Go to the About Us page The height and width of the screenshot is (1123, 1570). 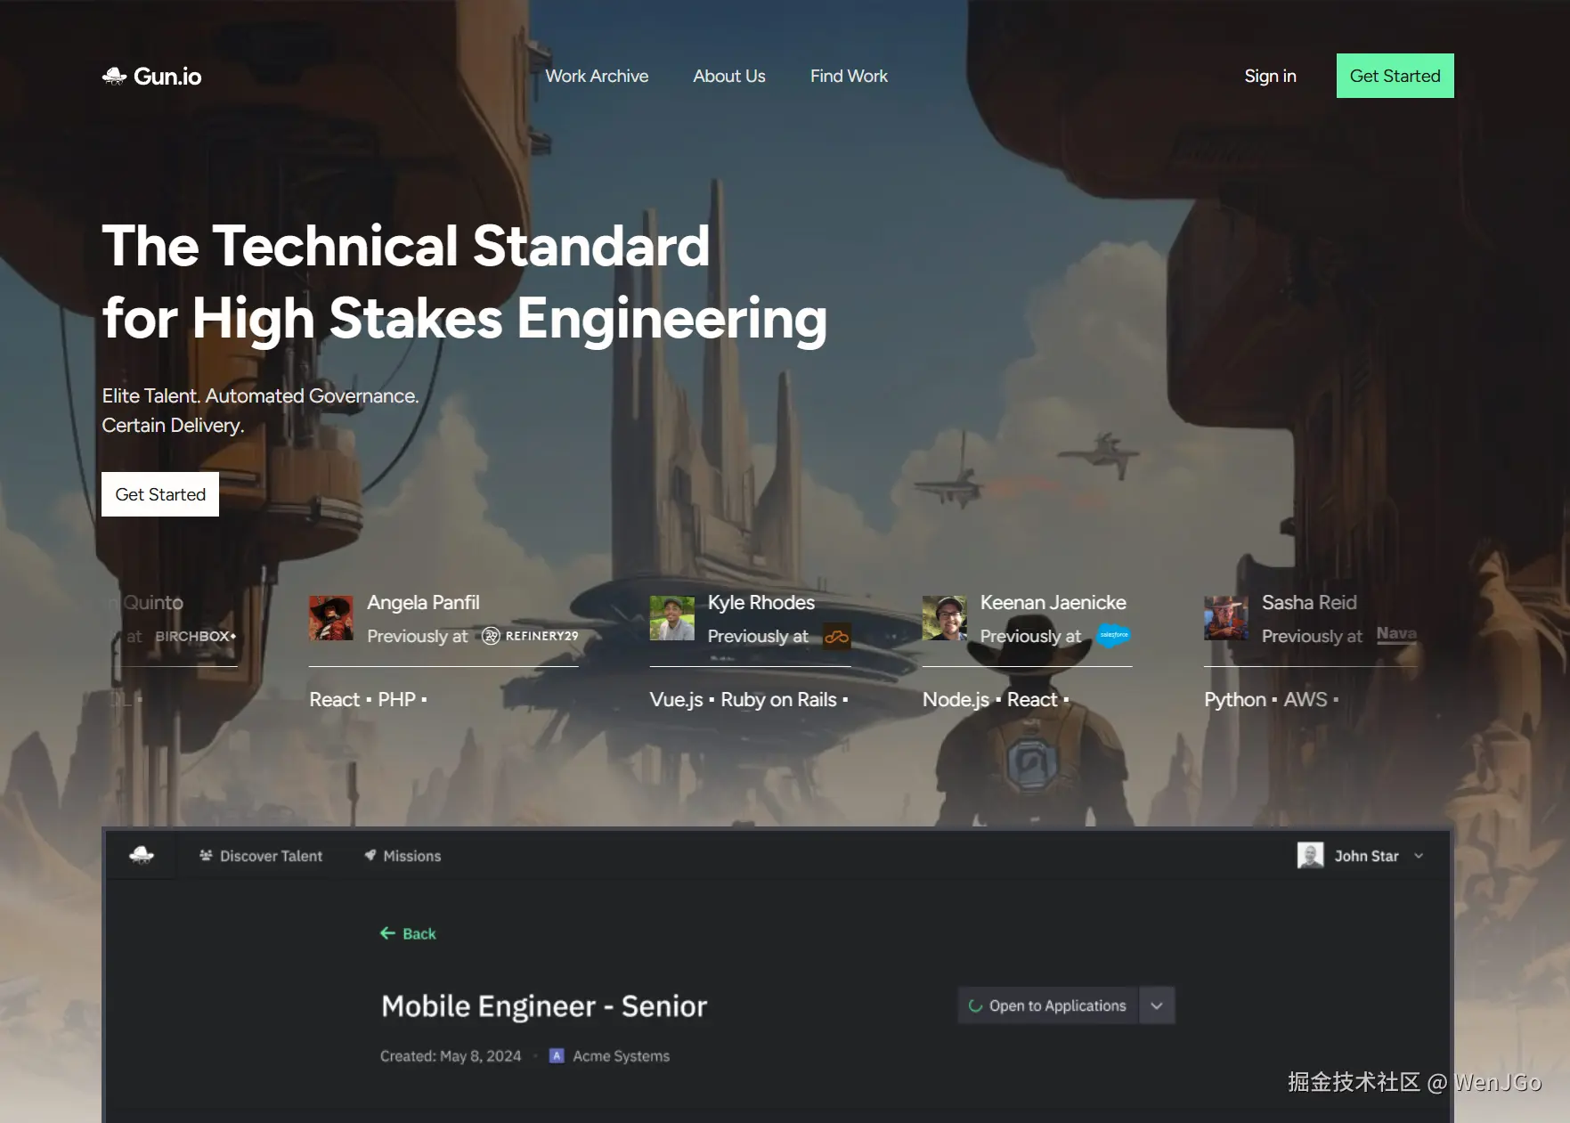click(729, 77)
